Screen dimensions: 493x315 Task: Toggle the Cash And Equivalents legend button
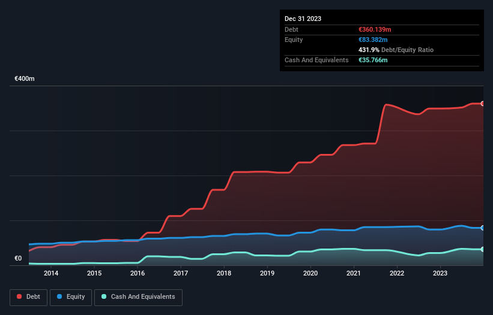point(138,297)
